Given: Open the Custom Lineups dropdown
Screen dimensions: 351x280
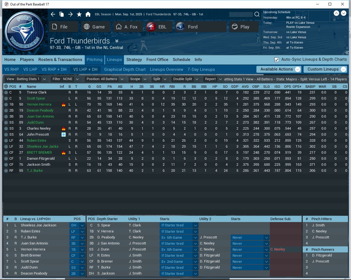Looking at the screenshot, I should [325, 69].
